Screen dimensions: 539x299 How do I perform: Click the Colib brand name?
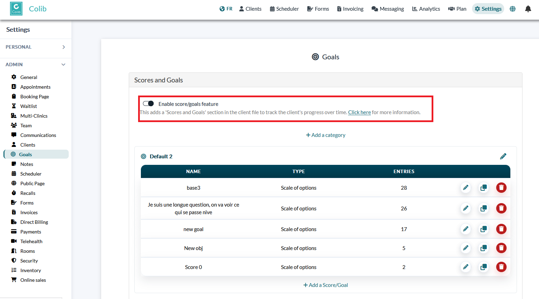pyautogui.click(x=38, y=9)
